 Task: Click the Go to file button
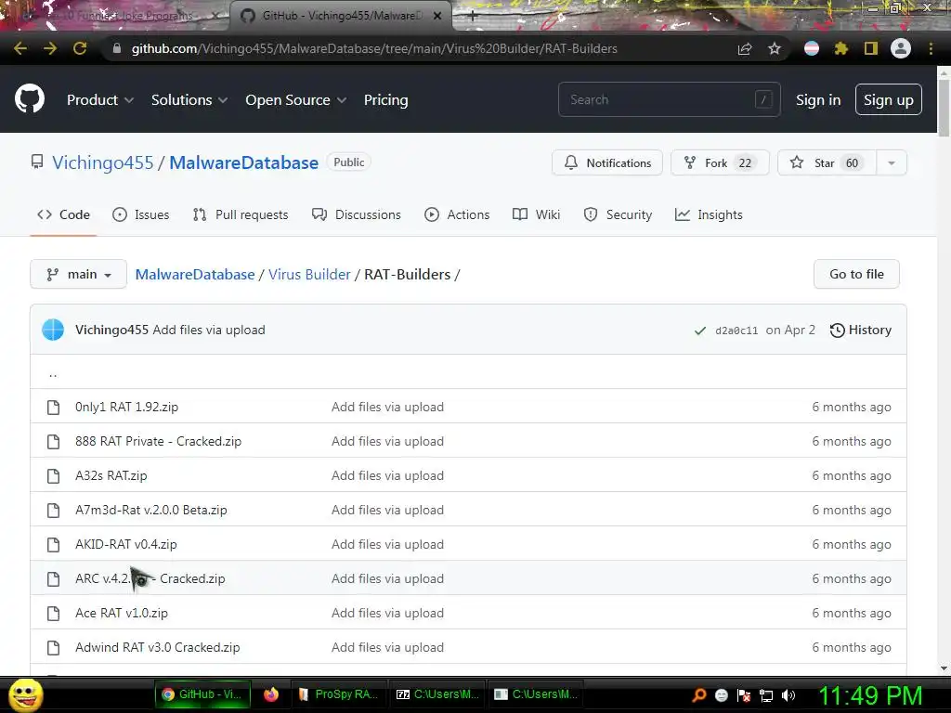click(856, 274)
